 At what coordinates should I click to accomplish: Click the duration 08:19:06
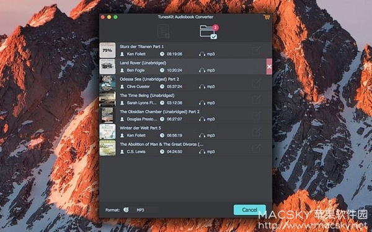[x=174, y=54]
